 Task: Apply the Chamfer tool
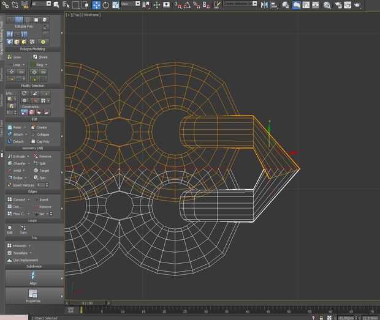click(18, 163)
